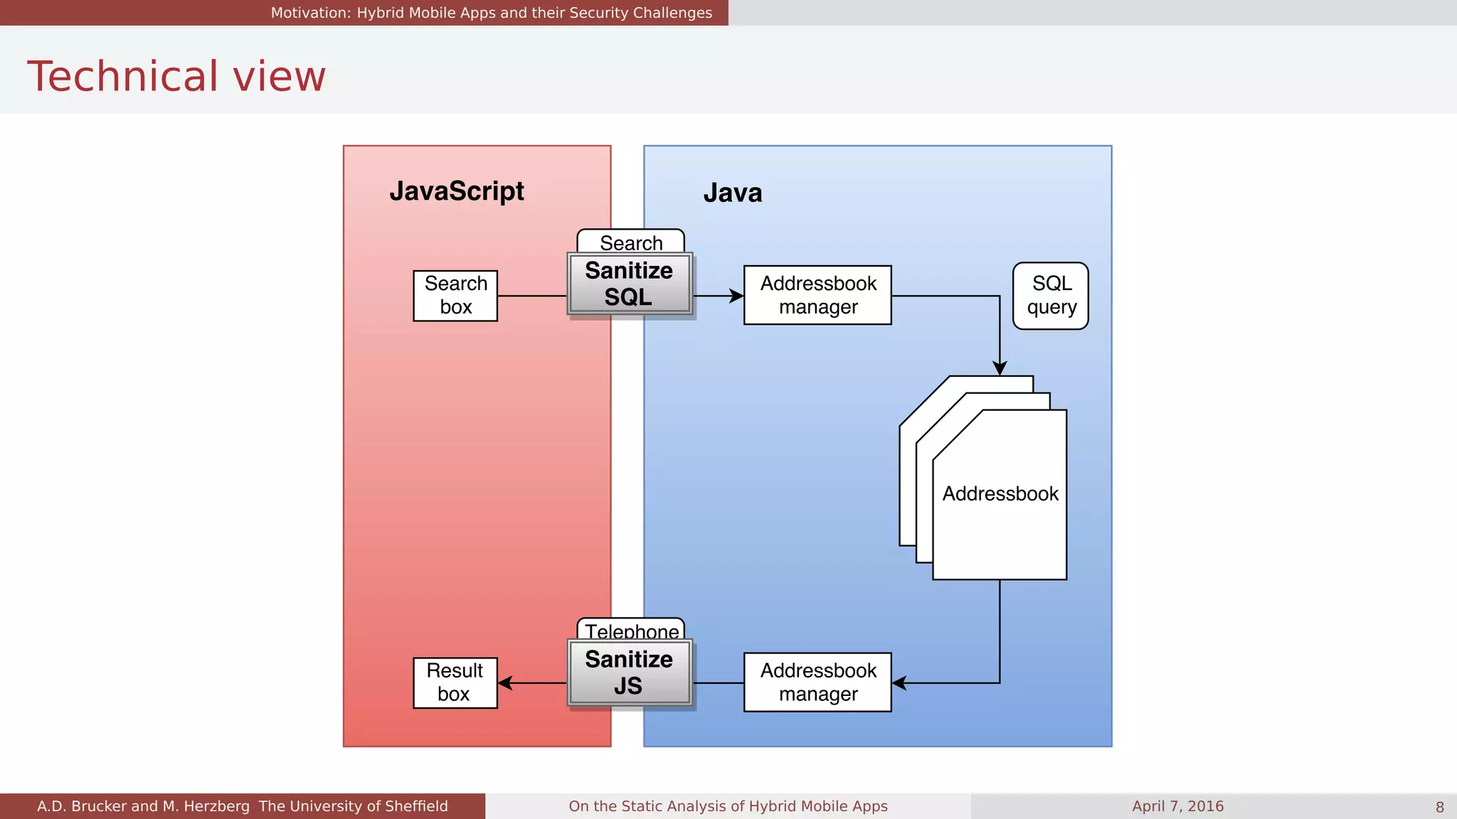Select the upper Addressbook manager box
The height and width of the screenshot is (819, 1457).
click(x=817, y=295)
